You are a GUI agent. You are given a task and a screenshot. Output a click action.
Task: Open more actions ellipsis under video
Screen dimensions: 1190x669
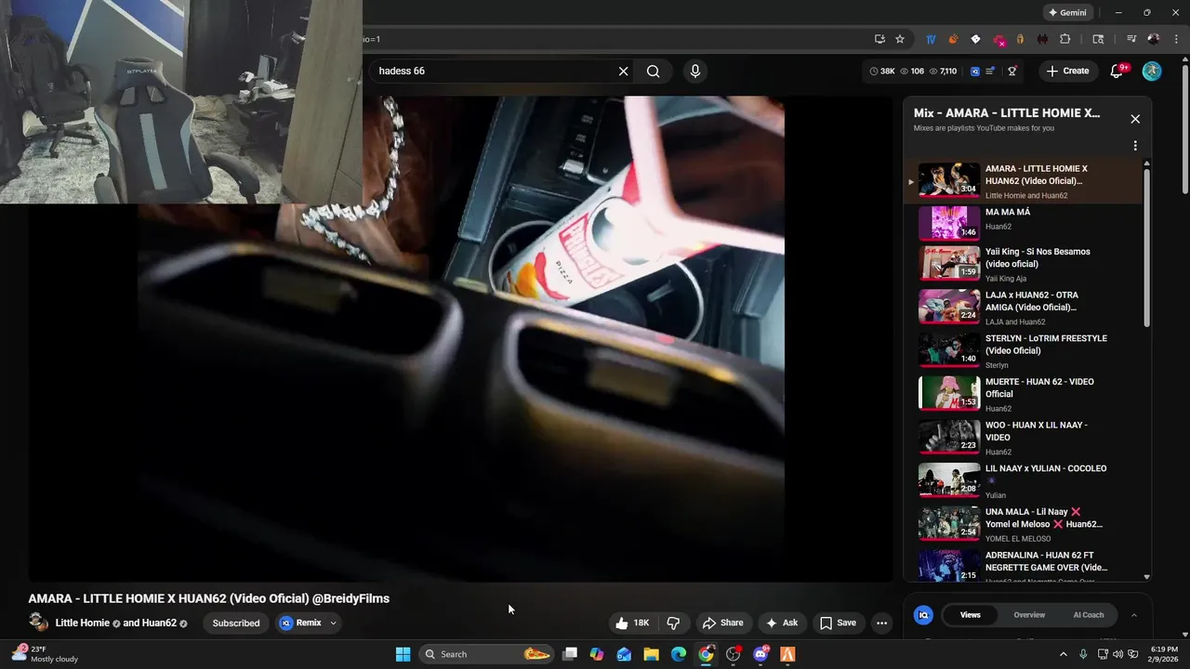click(x=881, y=623)
